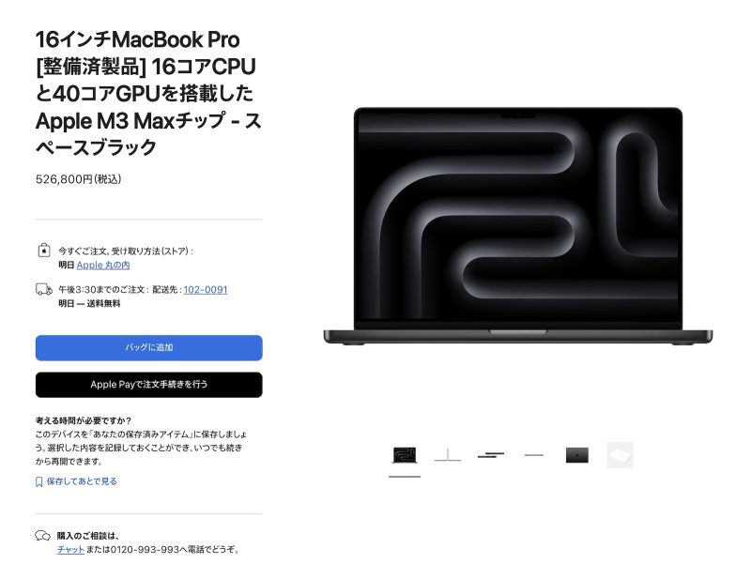Click the chat bubbles consultation icon
The image size is (751, 579).
[42, 536]
